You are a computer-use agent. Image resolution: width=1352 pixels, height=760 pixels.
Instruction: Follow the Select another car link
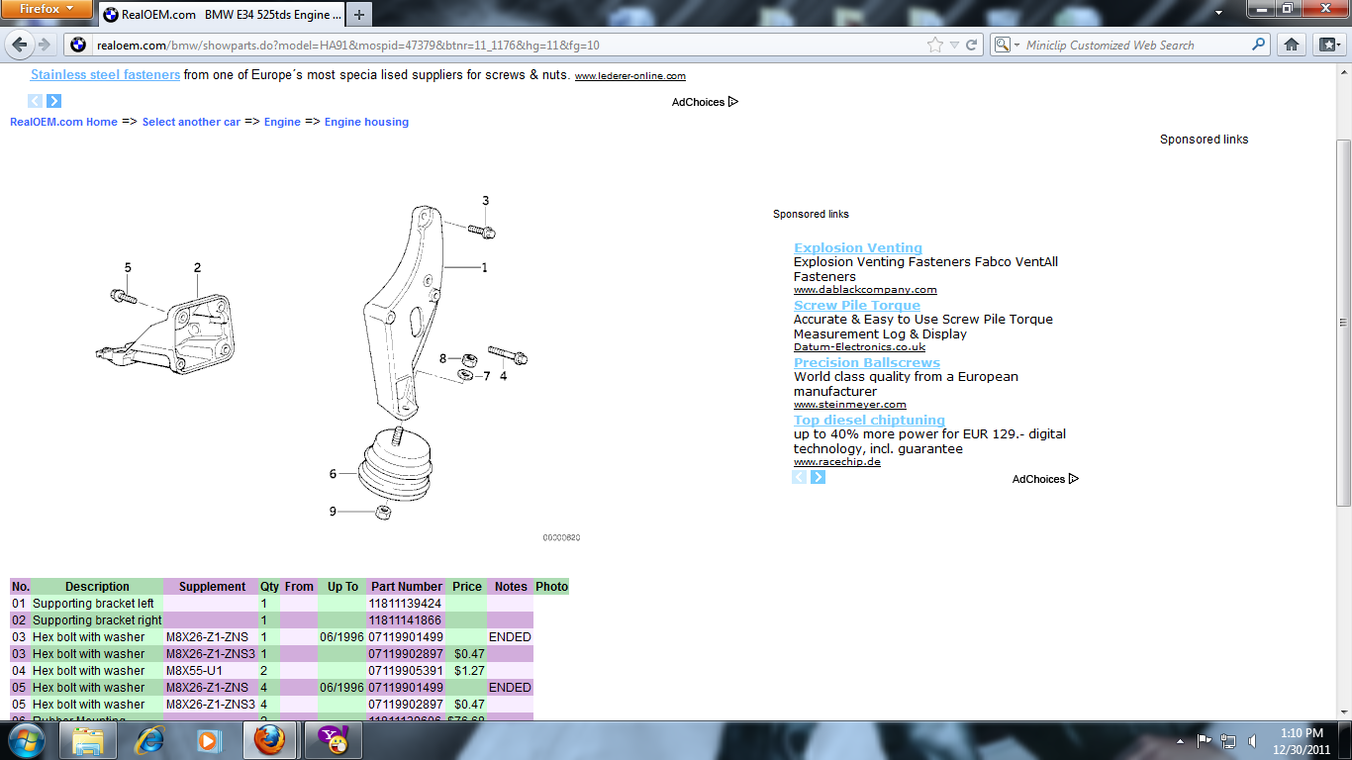(x=191, y=122)
